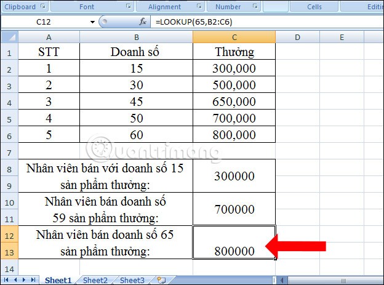Select result cell showing 700000
This screenshot has width=384, height=285.
tap(234, 209)
